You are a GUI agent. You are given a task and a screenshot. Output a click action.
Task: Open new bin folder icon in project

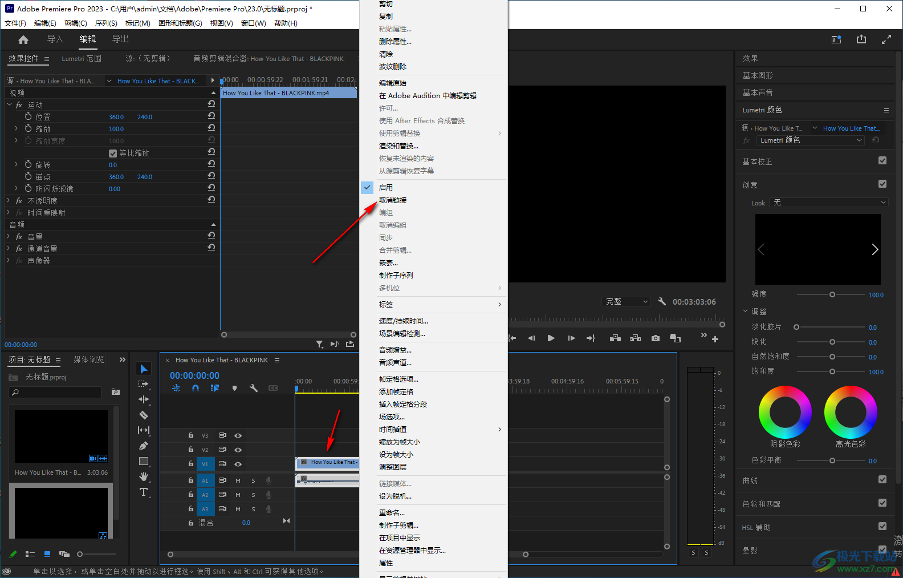pos(116,392)
